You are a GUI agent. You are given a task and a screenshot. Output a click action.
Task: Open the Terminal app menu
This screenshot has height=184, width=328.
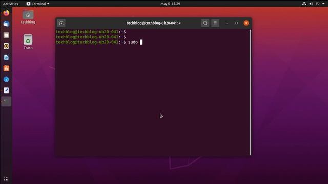pyautogui.click(x=38, y=4)
